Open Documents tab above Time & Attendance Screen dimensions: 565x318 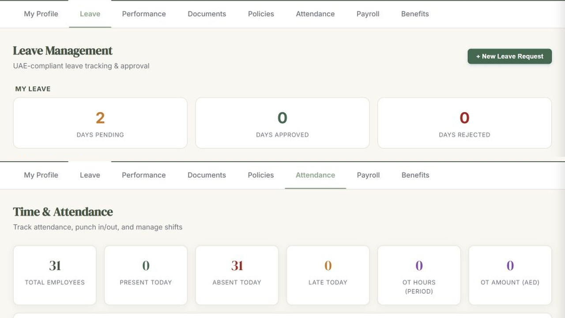(207, 175)
